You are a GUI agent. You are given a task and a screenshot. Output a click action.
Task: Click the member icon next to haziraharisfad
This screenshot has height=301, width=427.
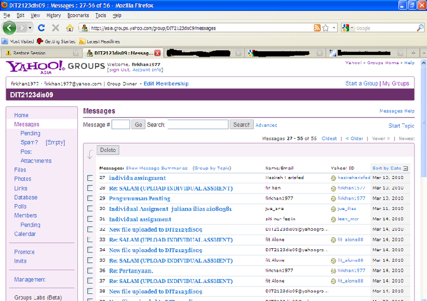332,178
